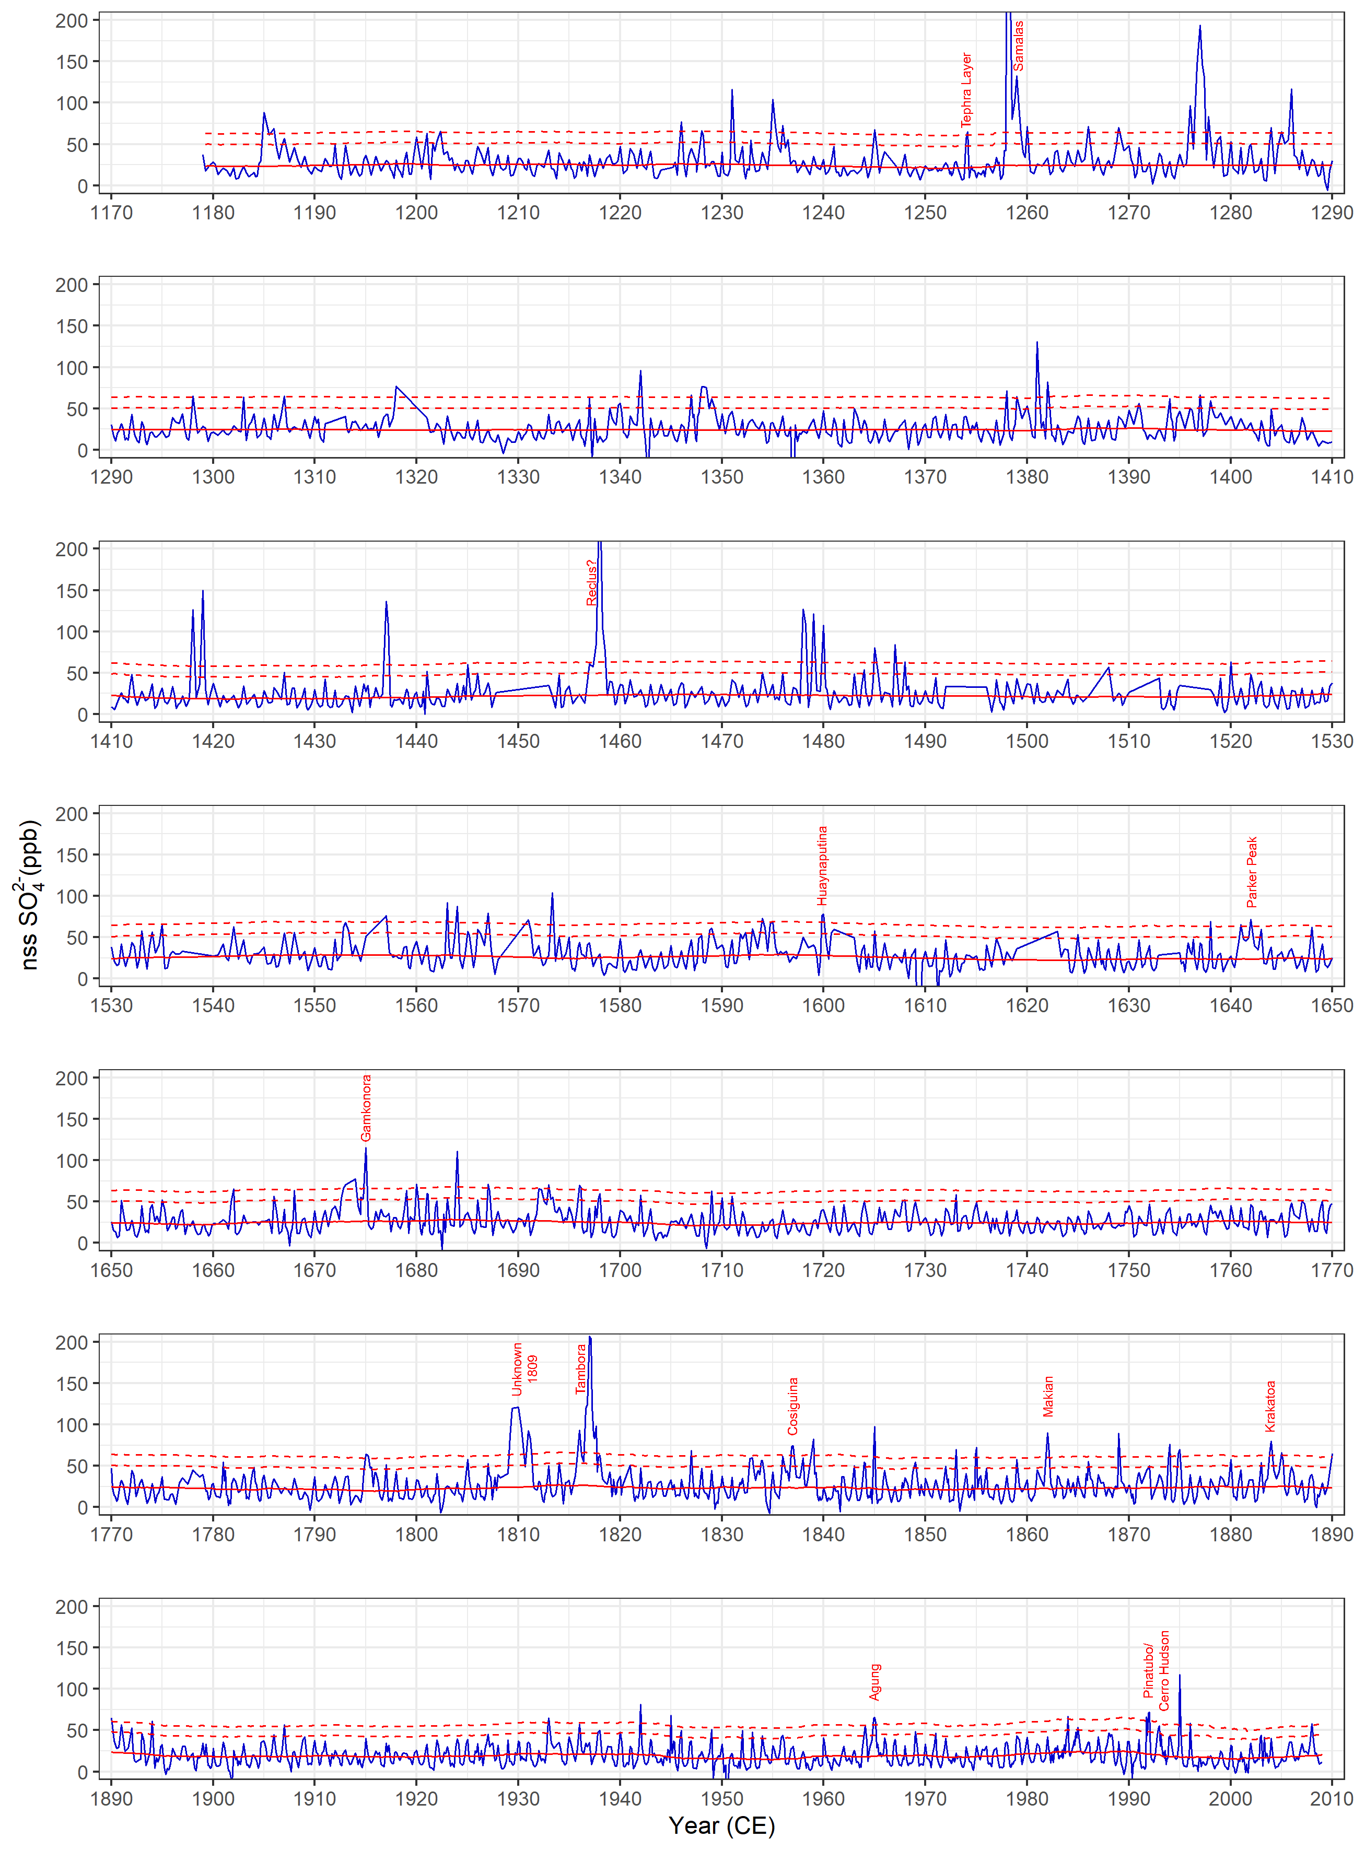Click the Makian annotation
The height and width of the screenshot is (1850, 1365).
point(1048,1396)
